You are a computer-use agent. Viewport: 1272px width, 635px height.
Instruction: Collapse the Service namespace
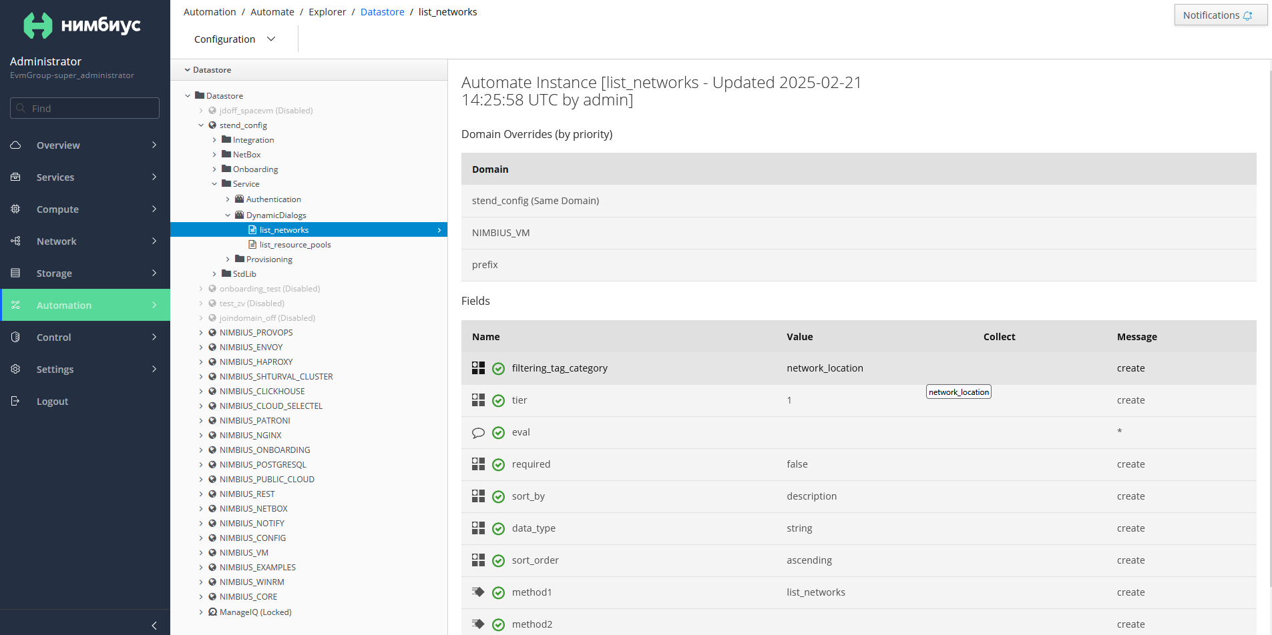click(x=214, y=183)
